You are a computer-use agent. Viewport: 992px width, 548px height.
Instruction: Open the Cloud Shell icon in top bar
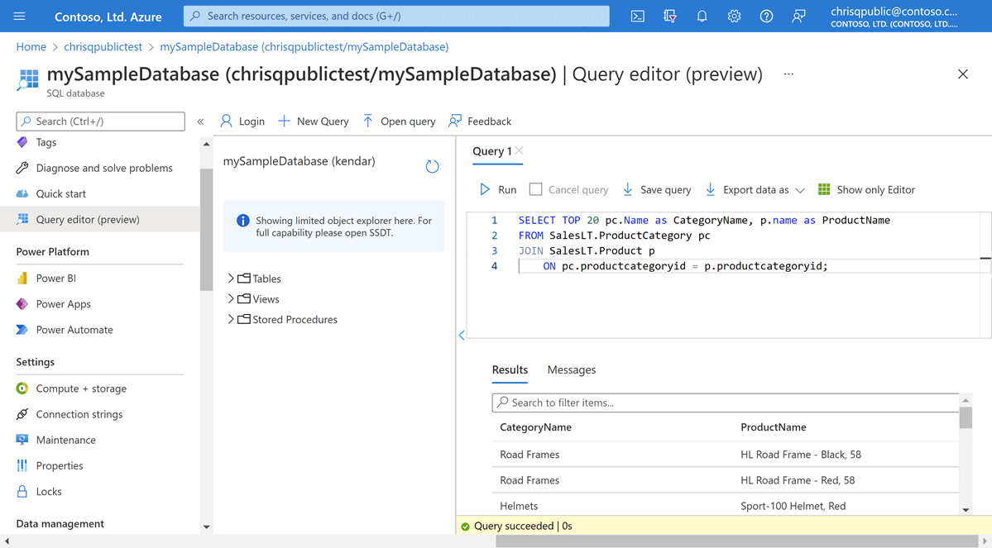[x=637, y=16]
